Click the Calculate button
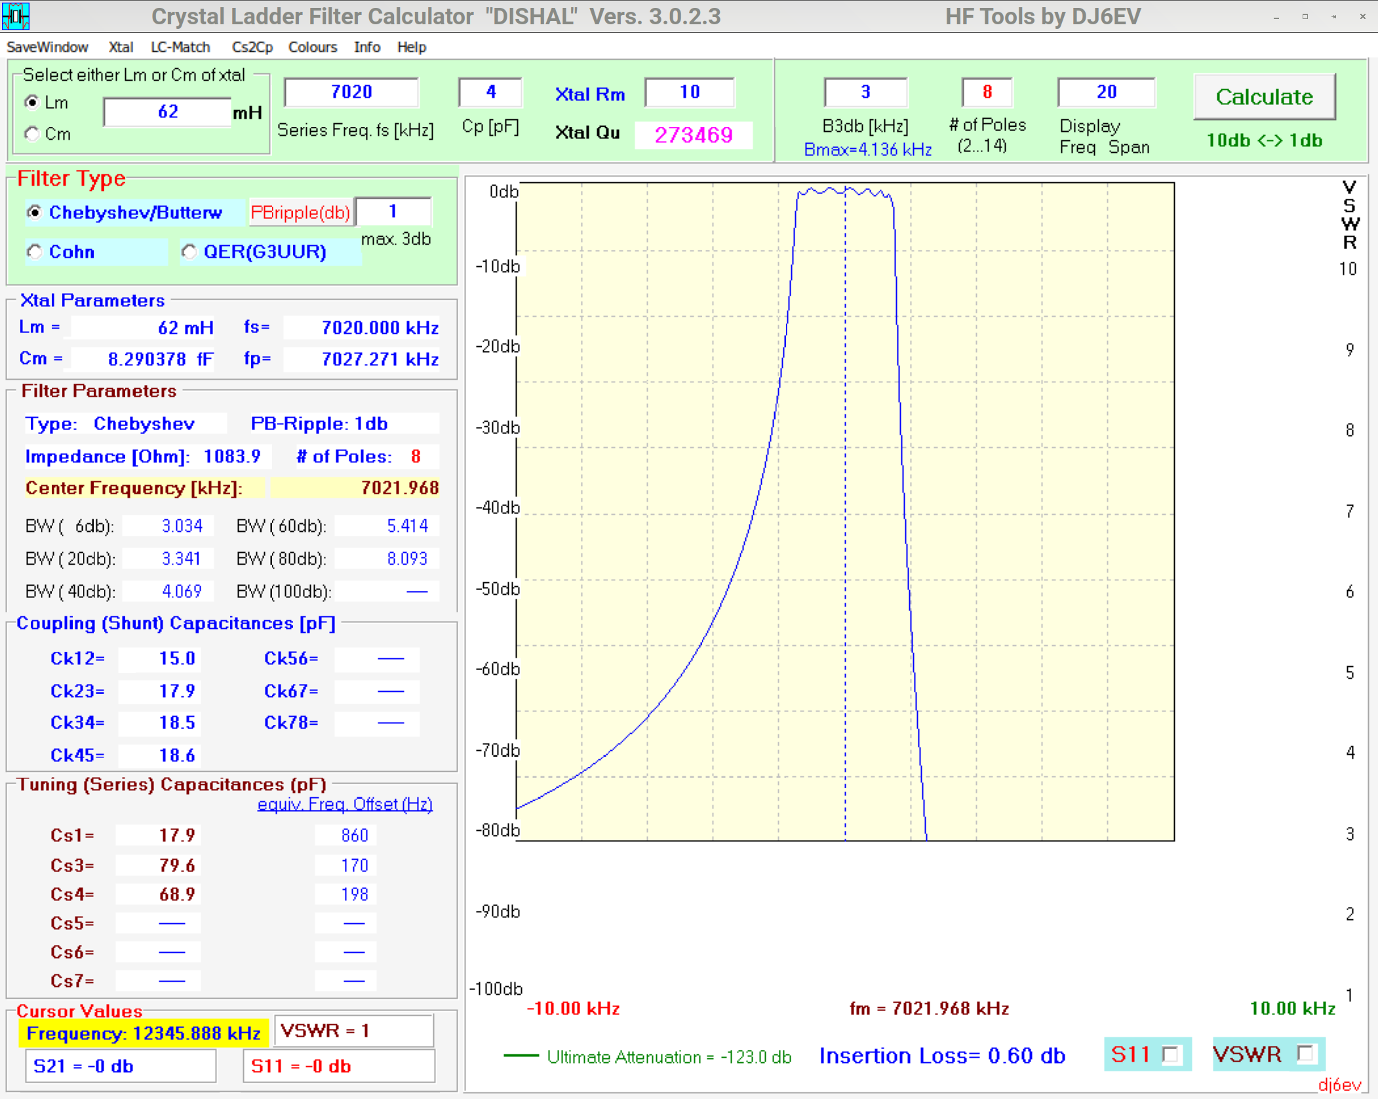Image resolution: width=1378 pixels, height=1099 pixels. click(x=1264, y=96)
